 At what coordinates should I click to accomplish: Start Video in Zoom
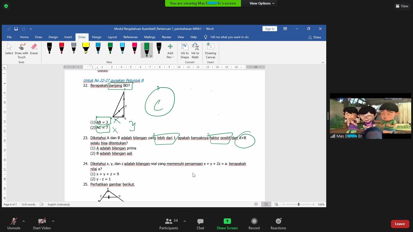click(42, 224)
